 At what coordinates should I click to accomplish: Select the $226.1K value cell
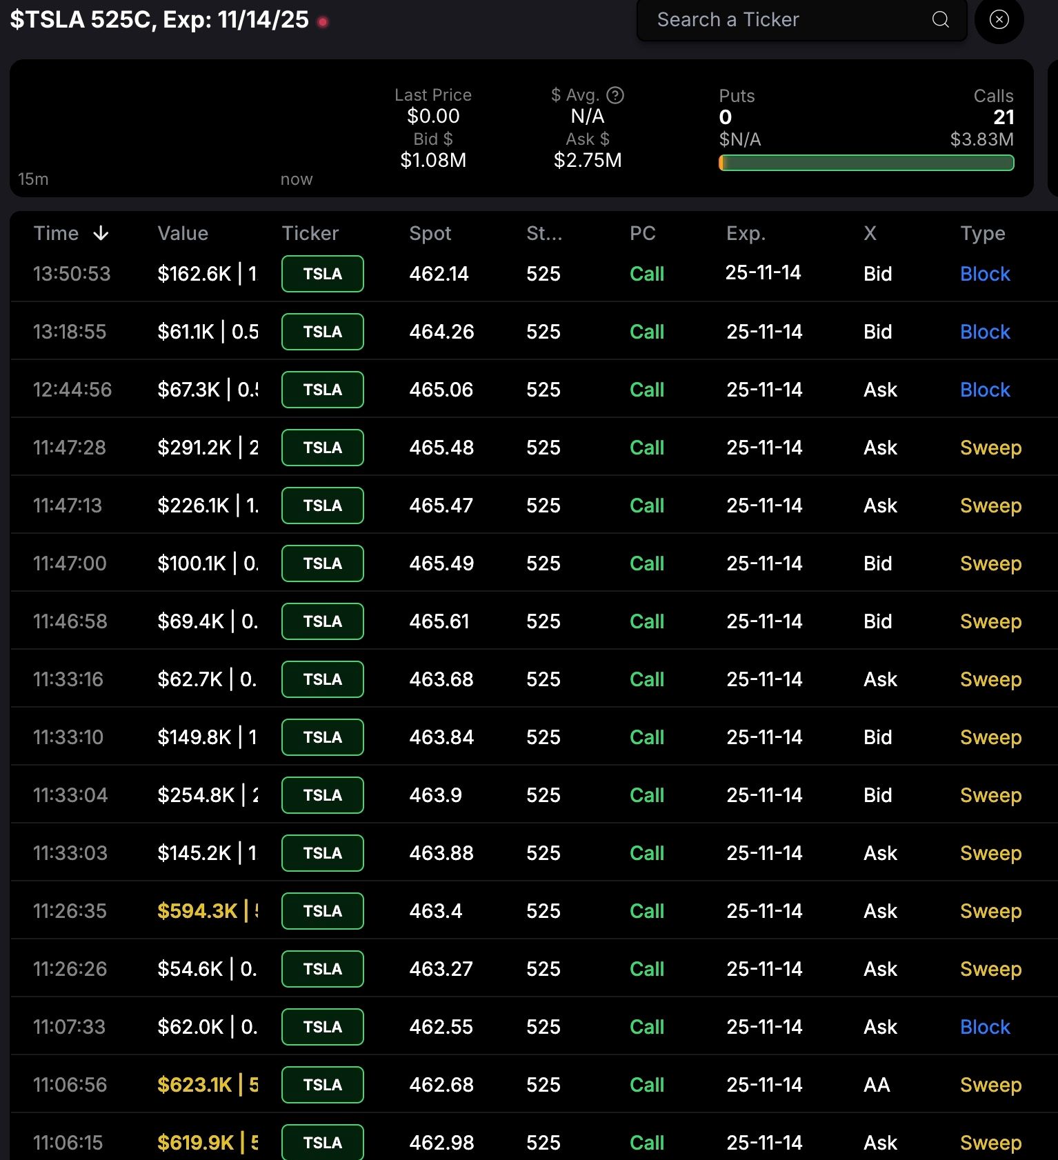pos(208,506)
